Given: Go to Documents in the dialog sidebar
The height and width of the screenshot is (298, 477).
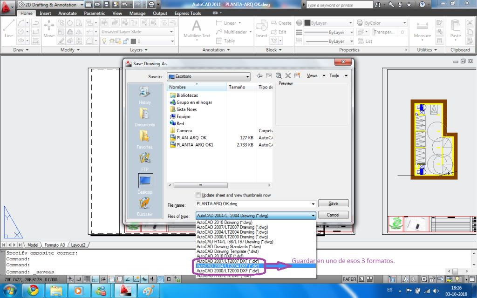Looking at the screenshot, I should [144, 117].
